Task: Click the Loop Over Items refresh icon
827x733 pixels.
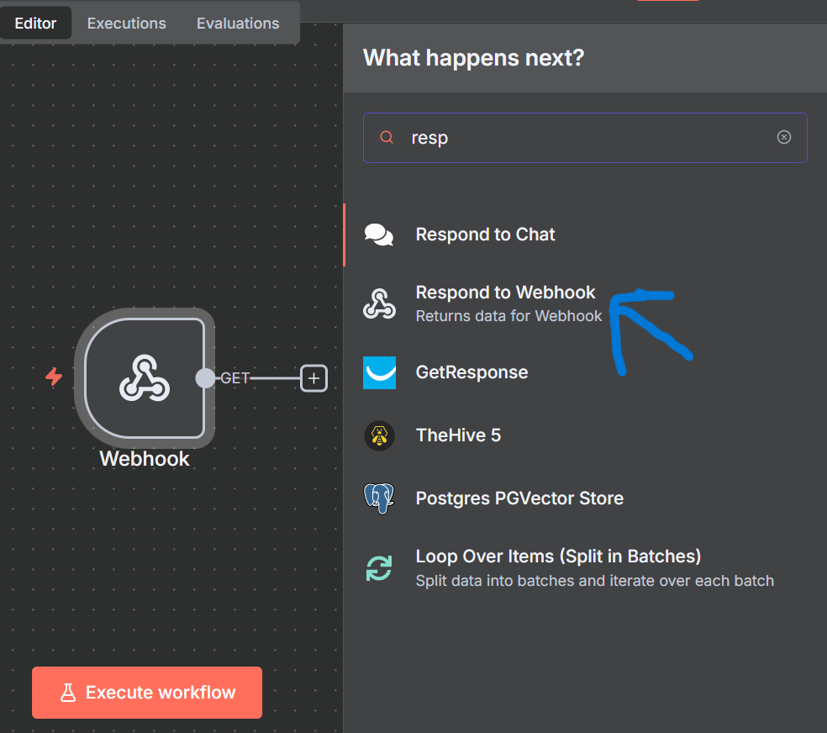Action: pos(379,568)
